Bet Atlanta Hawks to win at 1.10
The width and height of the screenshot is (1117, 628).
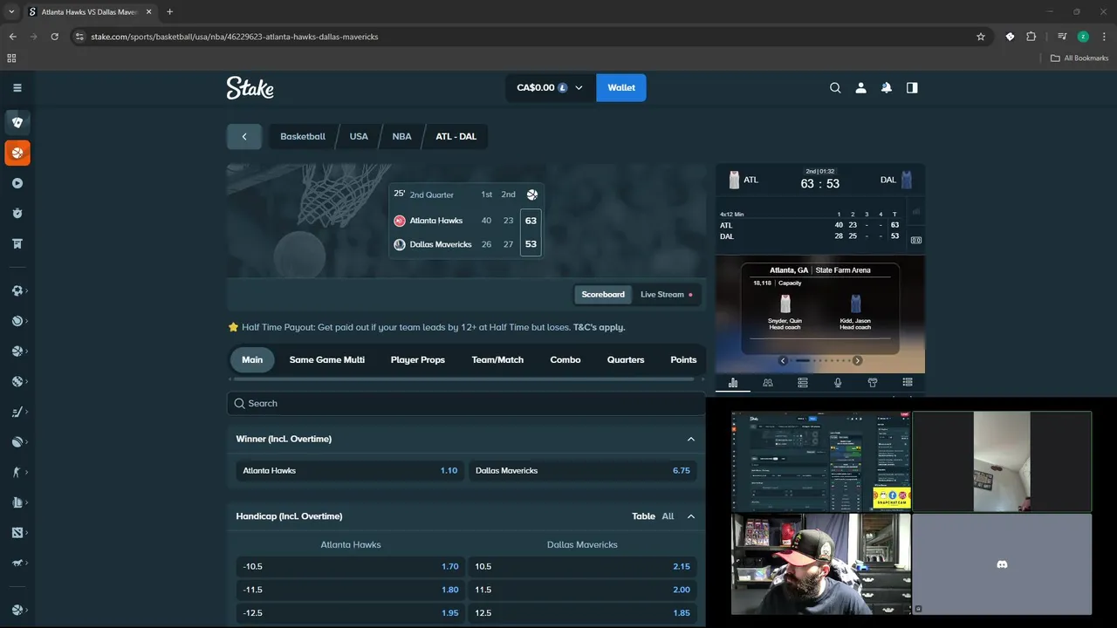click(x=350, y=470)
